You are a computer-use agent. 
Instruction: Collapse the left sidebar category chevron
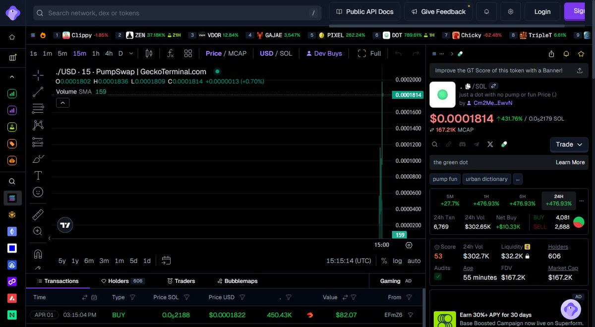click(12, 77)
